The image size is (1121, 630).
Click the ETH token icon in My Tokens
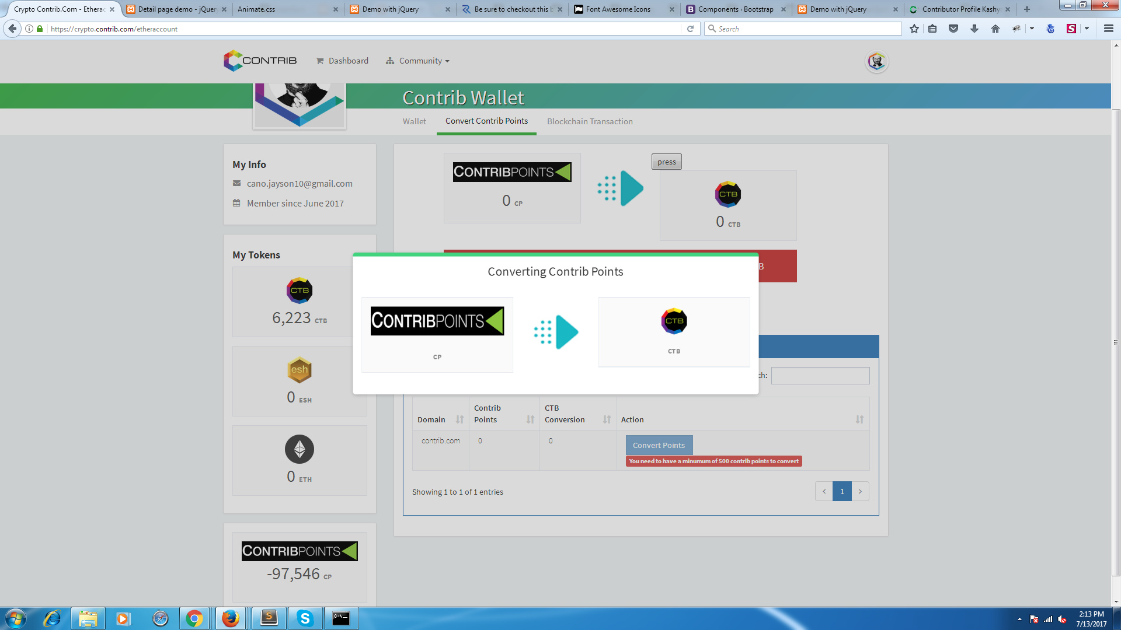pos(300,449)
